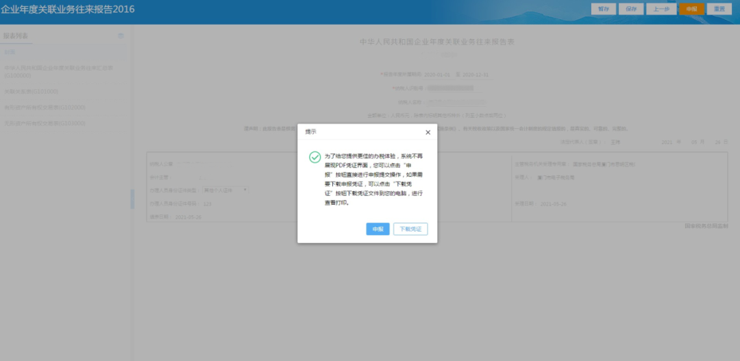Image resolution: width=740 pixels, height=361 pixels.
Task: Click the 填表日期 field 2021-05-26
Action: point(188,217)
